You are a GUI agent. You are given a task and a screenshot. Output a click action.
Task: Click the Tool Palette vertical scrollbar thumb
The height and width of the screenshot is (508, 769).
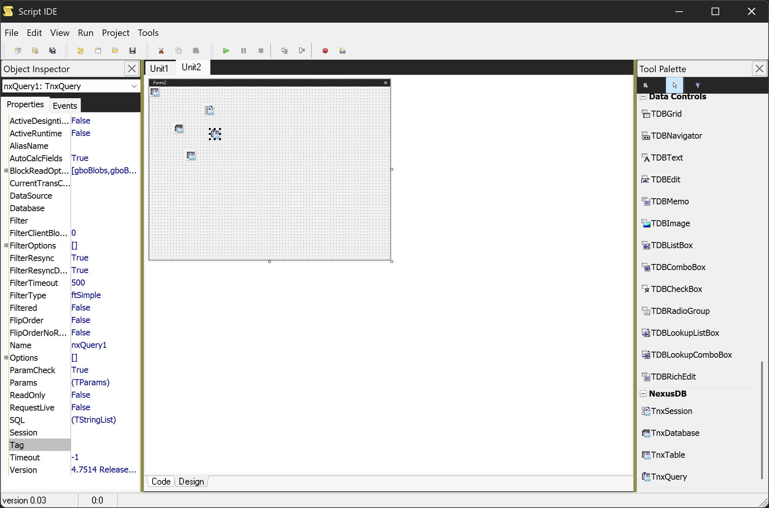[x=762, y=420]
